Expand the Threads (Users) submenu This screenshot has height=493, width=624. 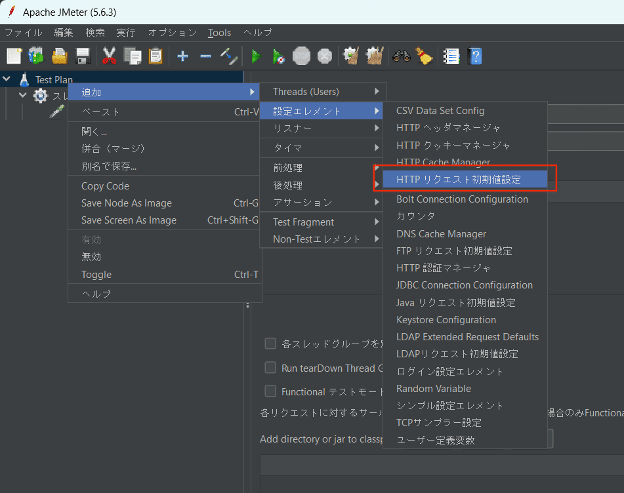[x=323, y=91]
